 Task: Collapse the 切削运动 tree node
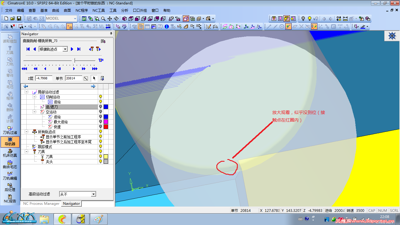[35, 97]
